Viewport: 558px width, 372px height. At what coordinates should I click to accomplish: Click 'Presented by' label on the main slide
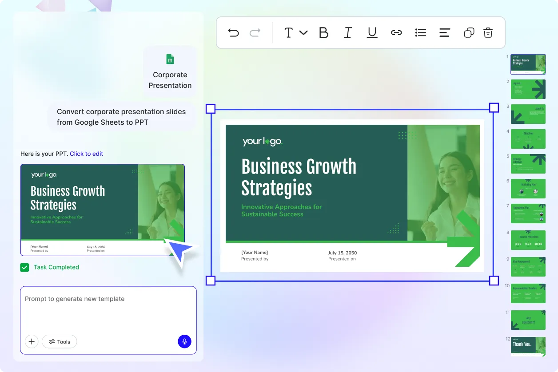(x=255, y=259)
